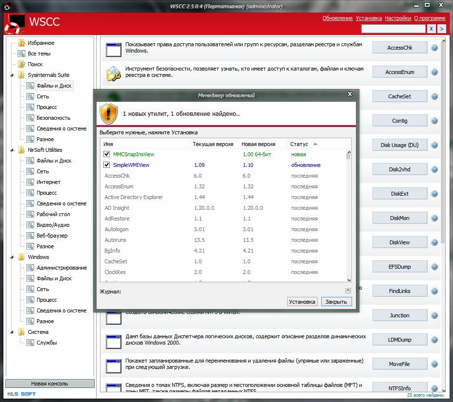
Task: Select Интернет under NirSoft Utilities
Action: (x=48, y=182)
